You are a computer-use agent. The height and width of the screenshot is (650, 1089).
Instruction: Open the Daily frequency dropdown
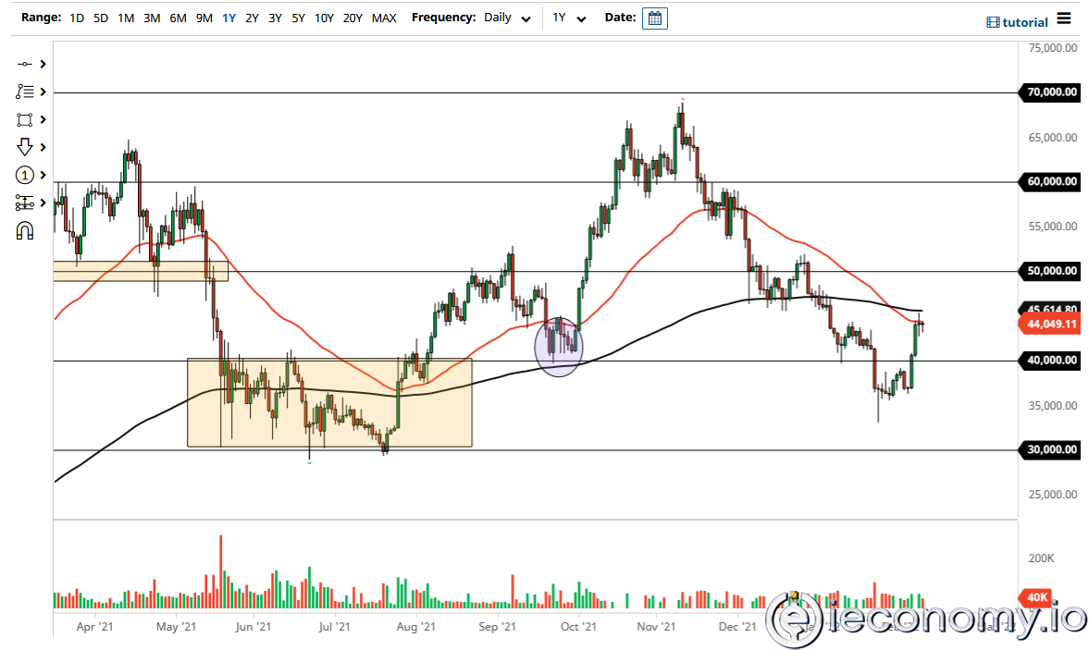(504, 18)
